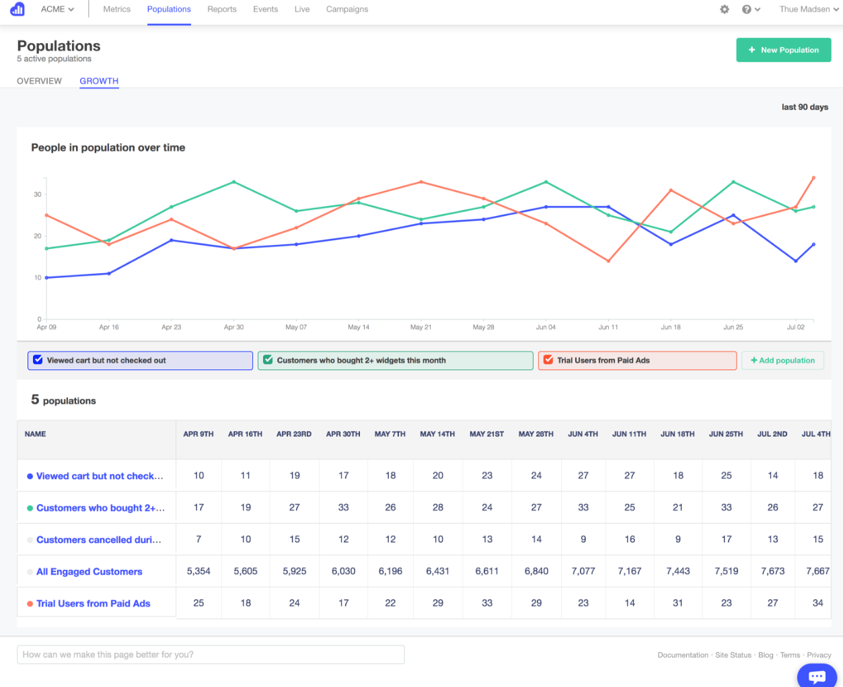Open the chat support bubble
This screenshot has width=843, height=687.
coord(816,676)
